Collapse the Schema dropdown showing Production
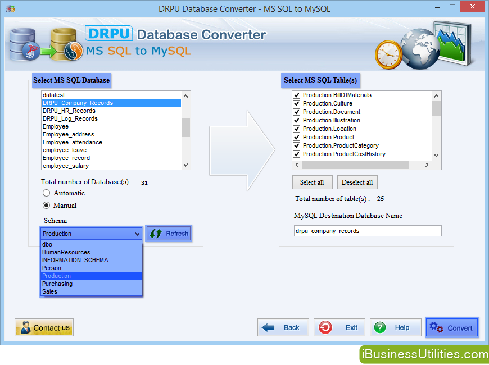489x365 pixels. (91, 234)
